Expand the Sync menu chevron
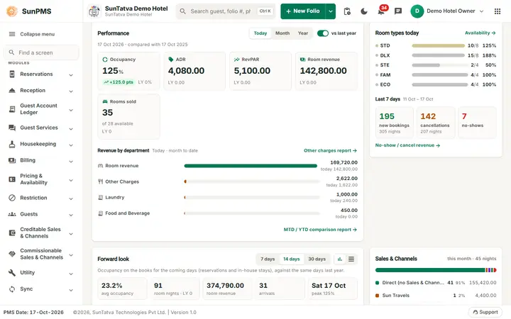This screenshot has height=319, width=511. 71,291
